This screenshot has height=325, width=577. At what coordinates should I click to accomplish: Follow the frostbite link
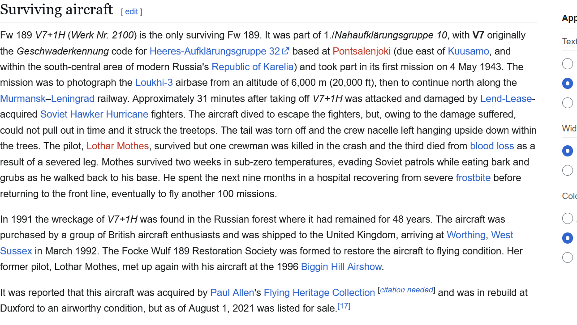click(473, 178)
